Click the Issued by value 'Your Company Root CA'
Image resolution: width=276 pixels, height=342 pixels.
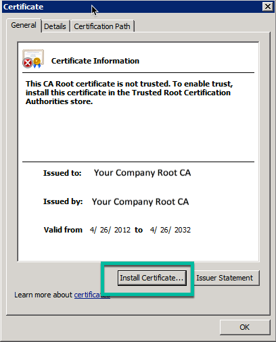click(140, 201)
